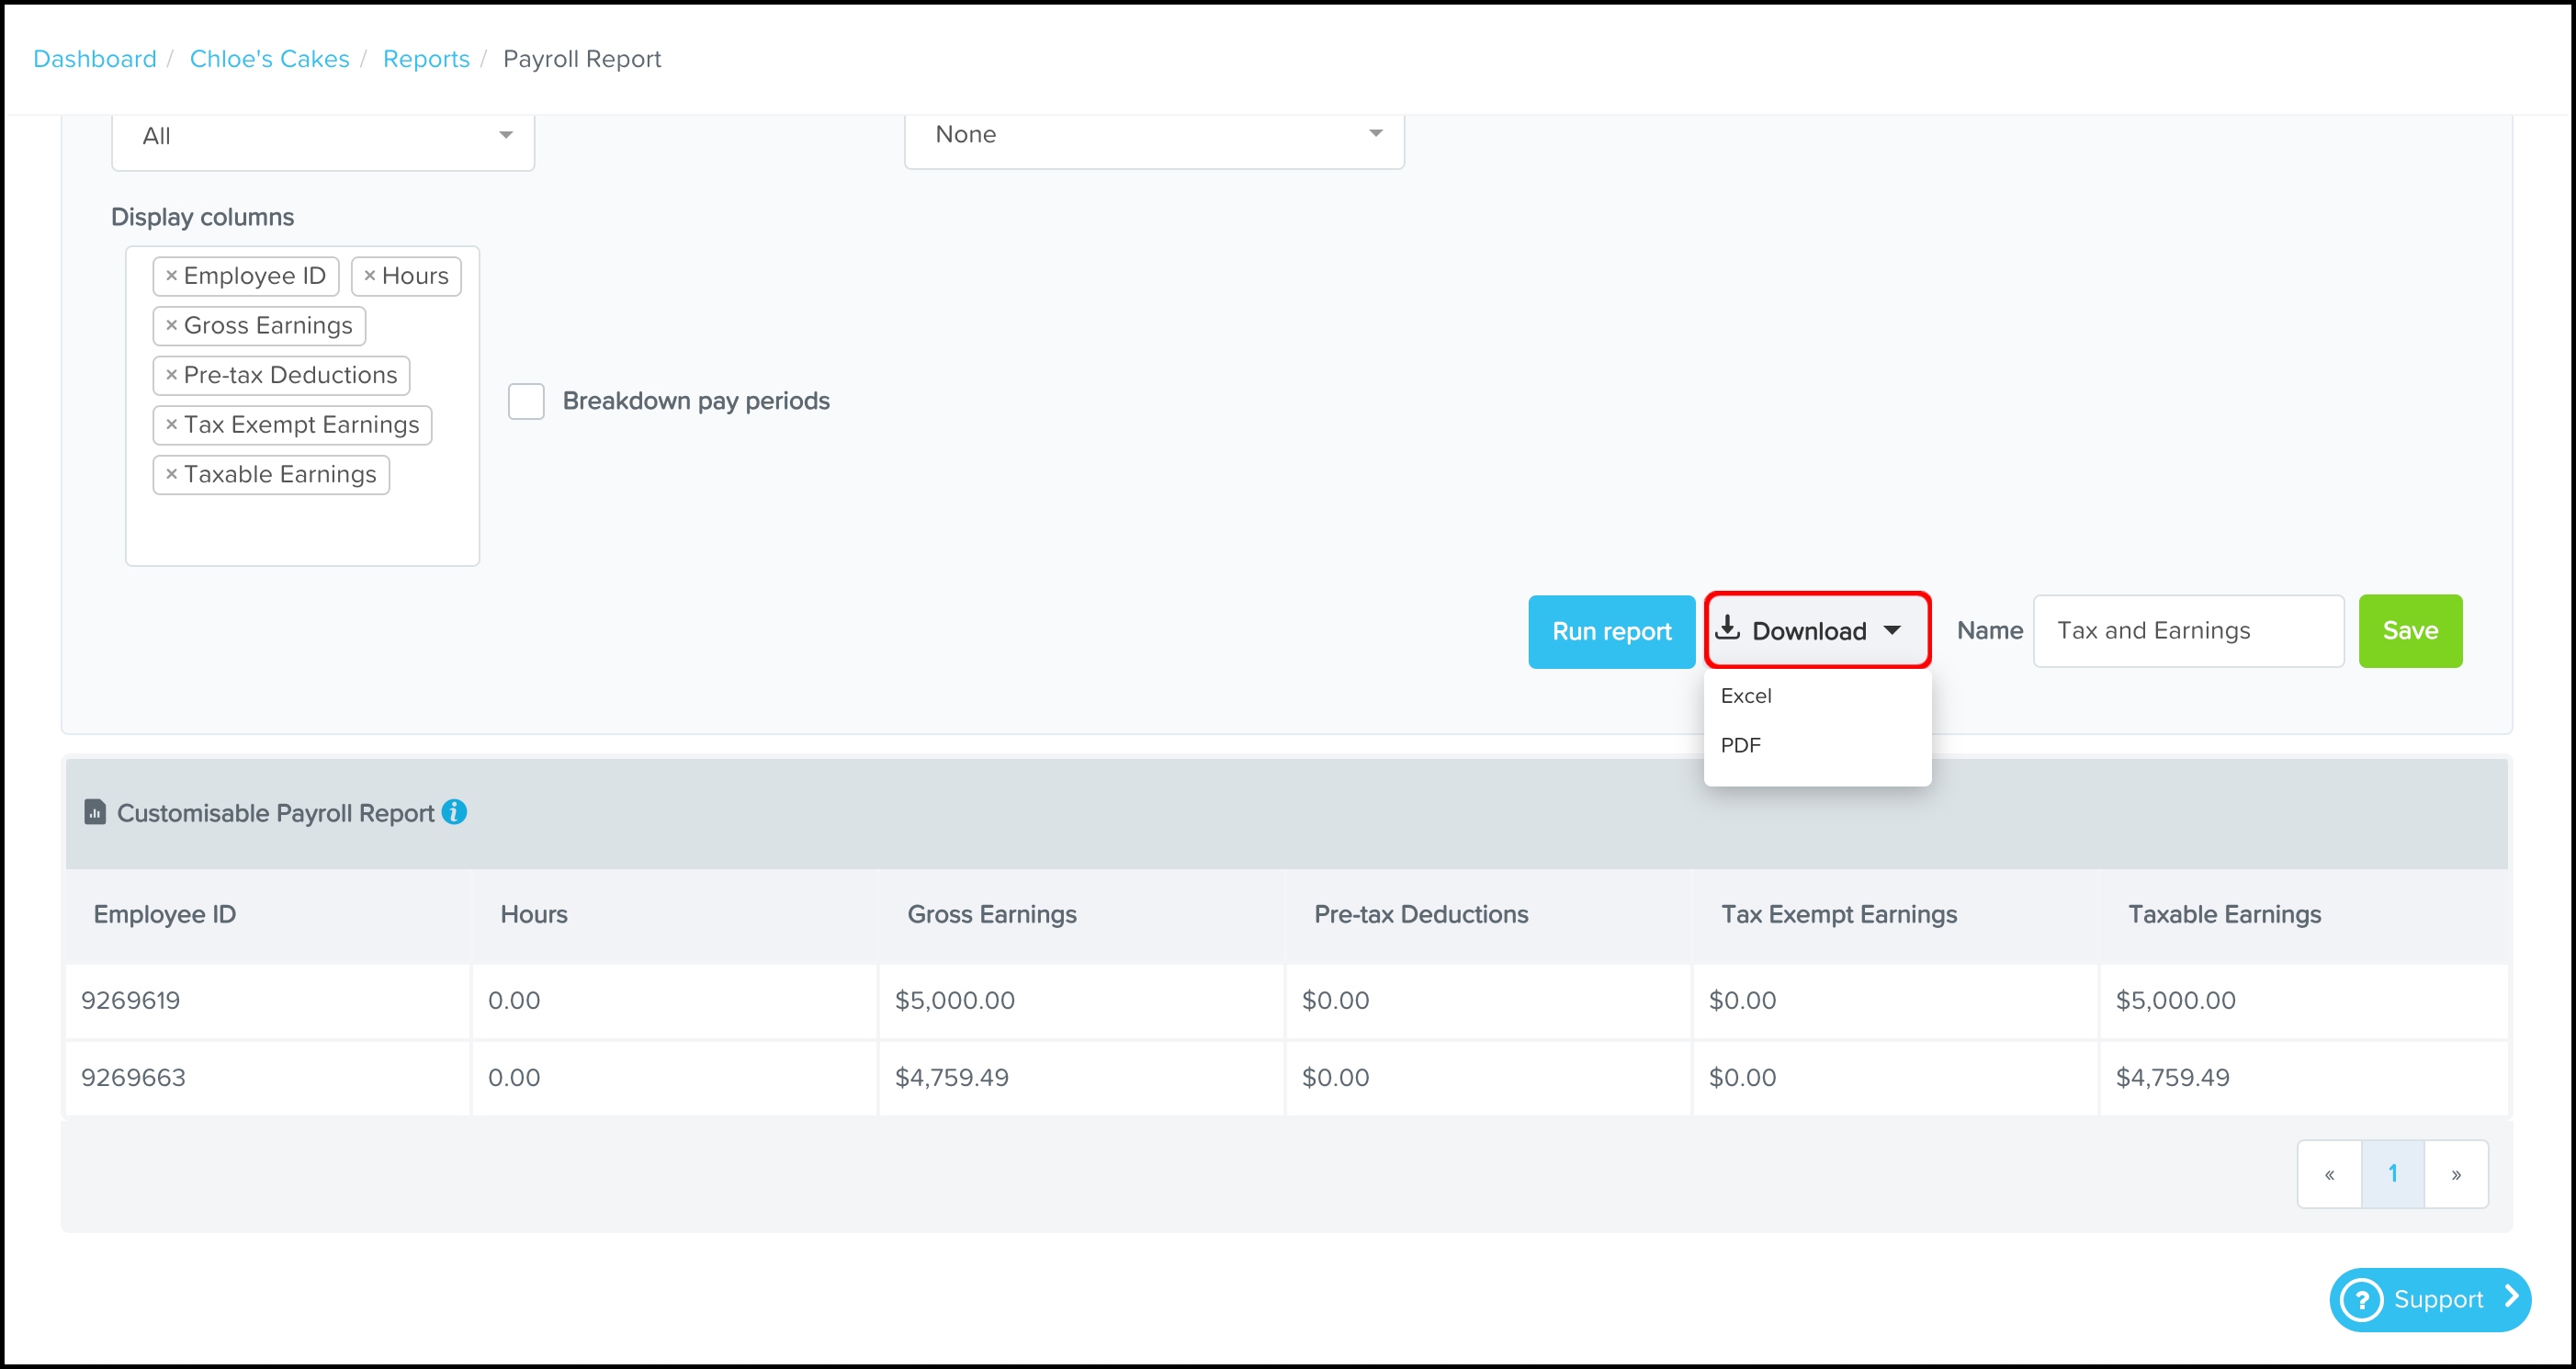Click the info icon beside Customisable Payroll Report
2576x1369 pixels.
coord(454,812)
